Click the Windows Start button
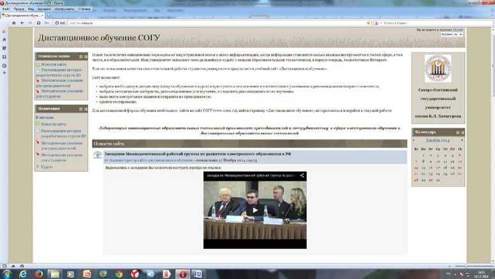 tap(6, 274)
